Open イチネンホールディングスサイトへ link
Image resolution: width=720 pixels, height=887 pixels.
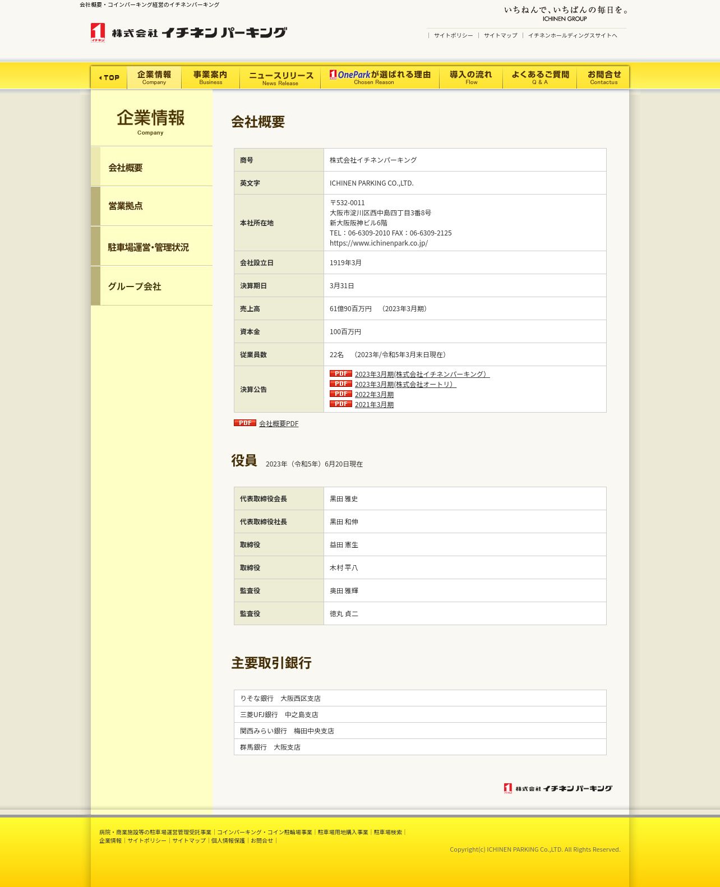click(573, 35)
